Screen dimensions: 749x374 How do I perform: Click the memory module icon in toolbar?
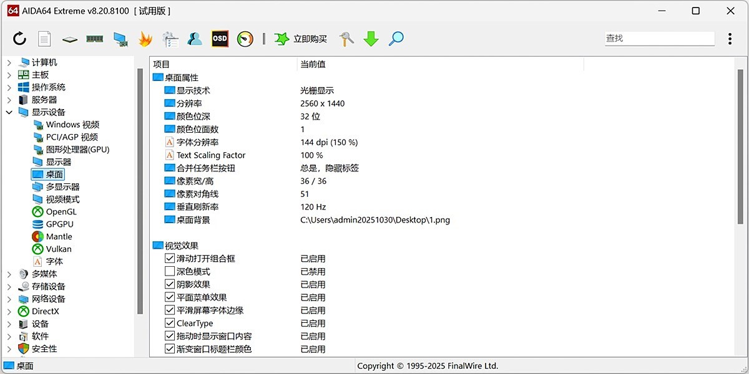[x=94, y=39]
